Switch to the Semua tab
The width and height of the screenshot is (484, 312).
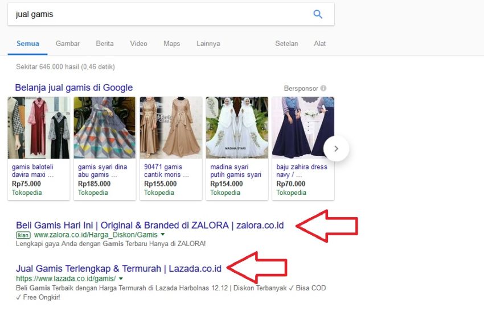click(28, 43)
